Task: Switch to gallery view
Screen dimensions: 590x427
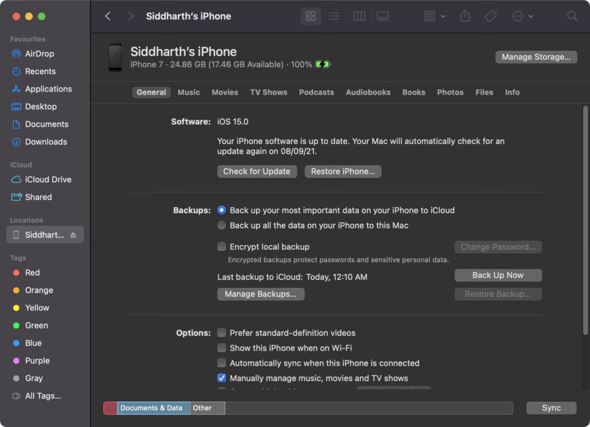Action: pyautogui.click(x=382, y=16)
